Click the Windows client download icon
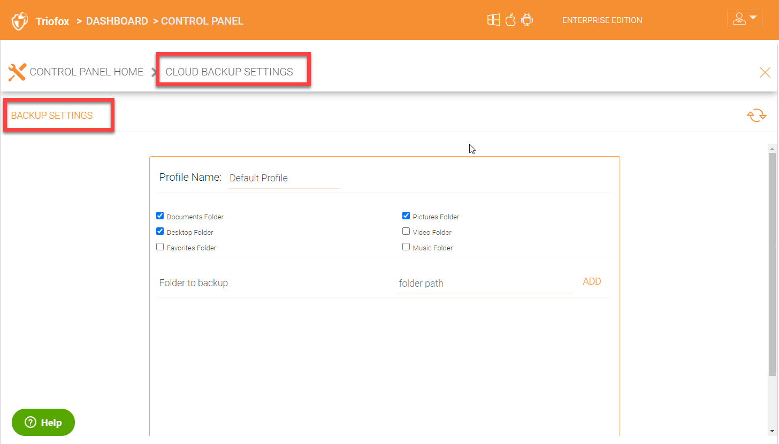The height and width of the screenshot is (444, 779). coord(493,20)
